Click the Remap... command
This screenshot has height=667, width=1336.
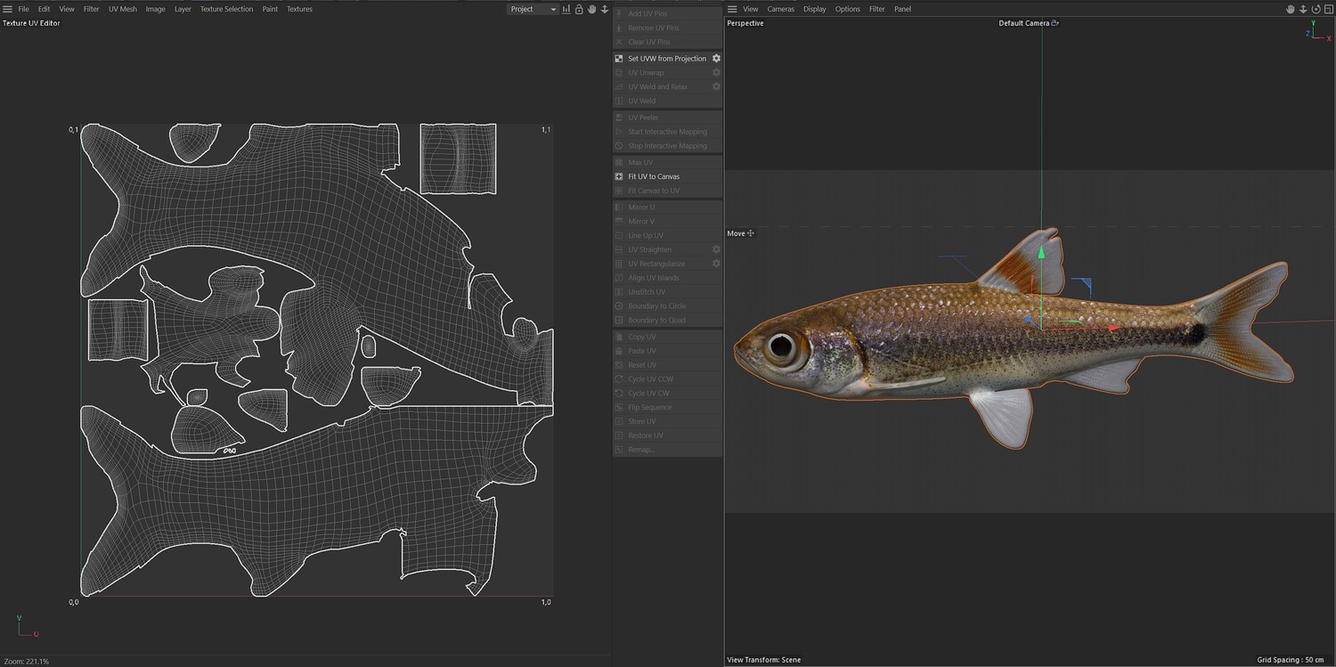coord(667,450)
